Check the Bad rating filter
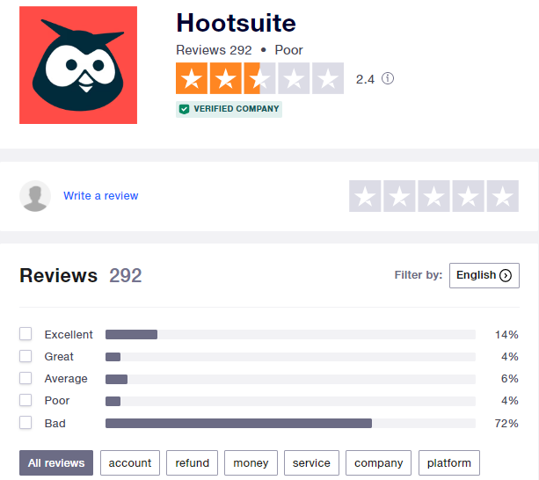 pos(25,423)
